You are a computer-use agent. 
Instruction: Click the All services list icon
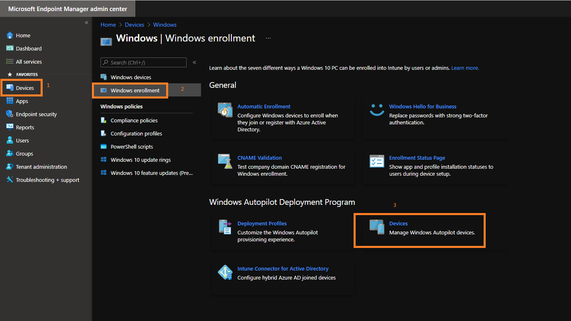[x=10, y=62]
